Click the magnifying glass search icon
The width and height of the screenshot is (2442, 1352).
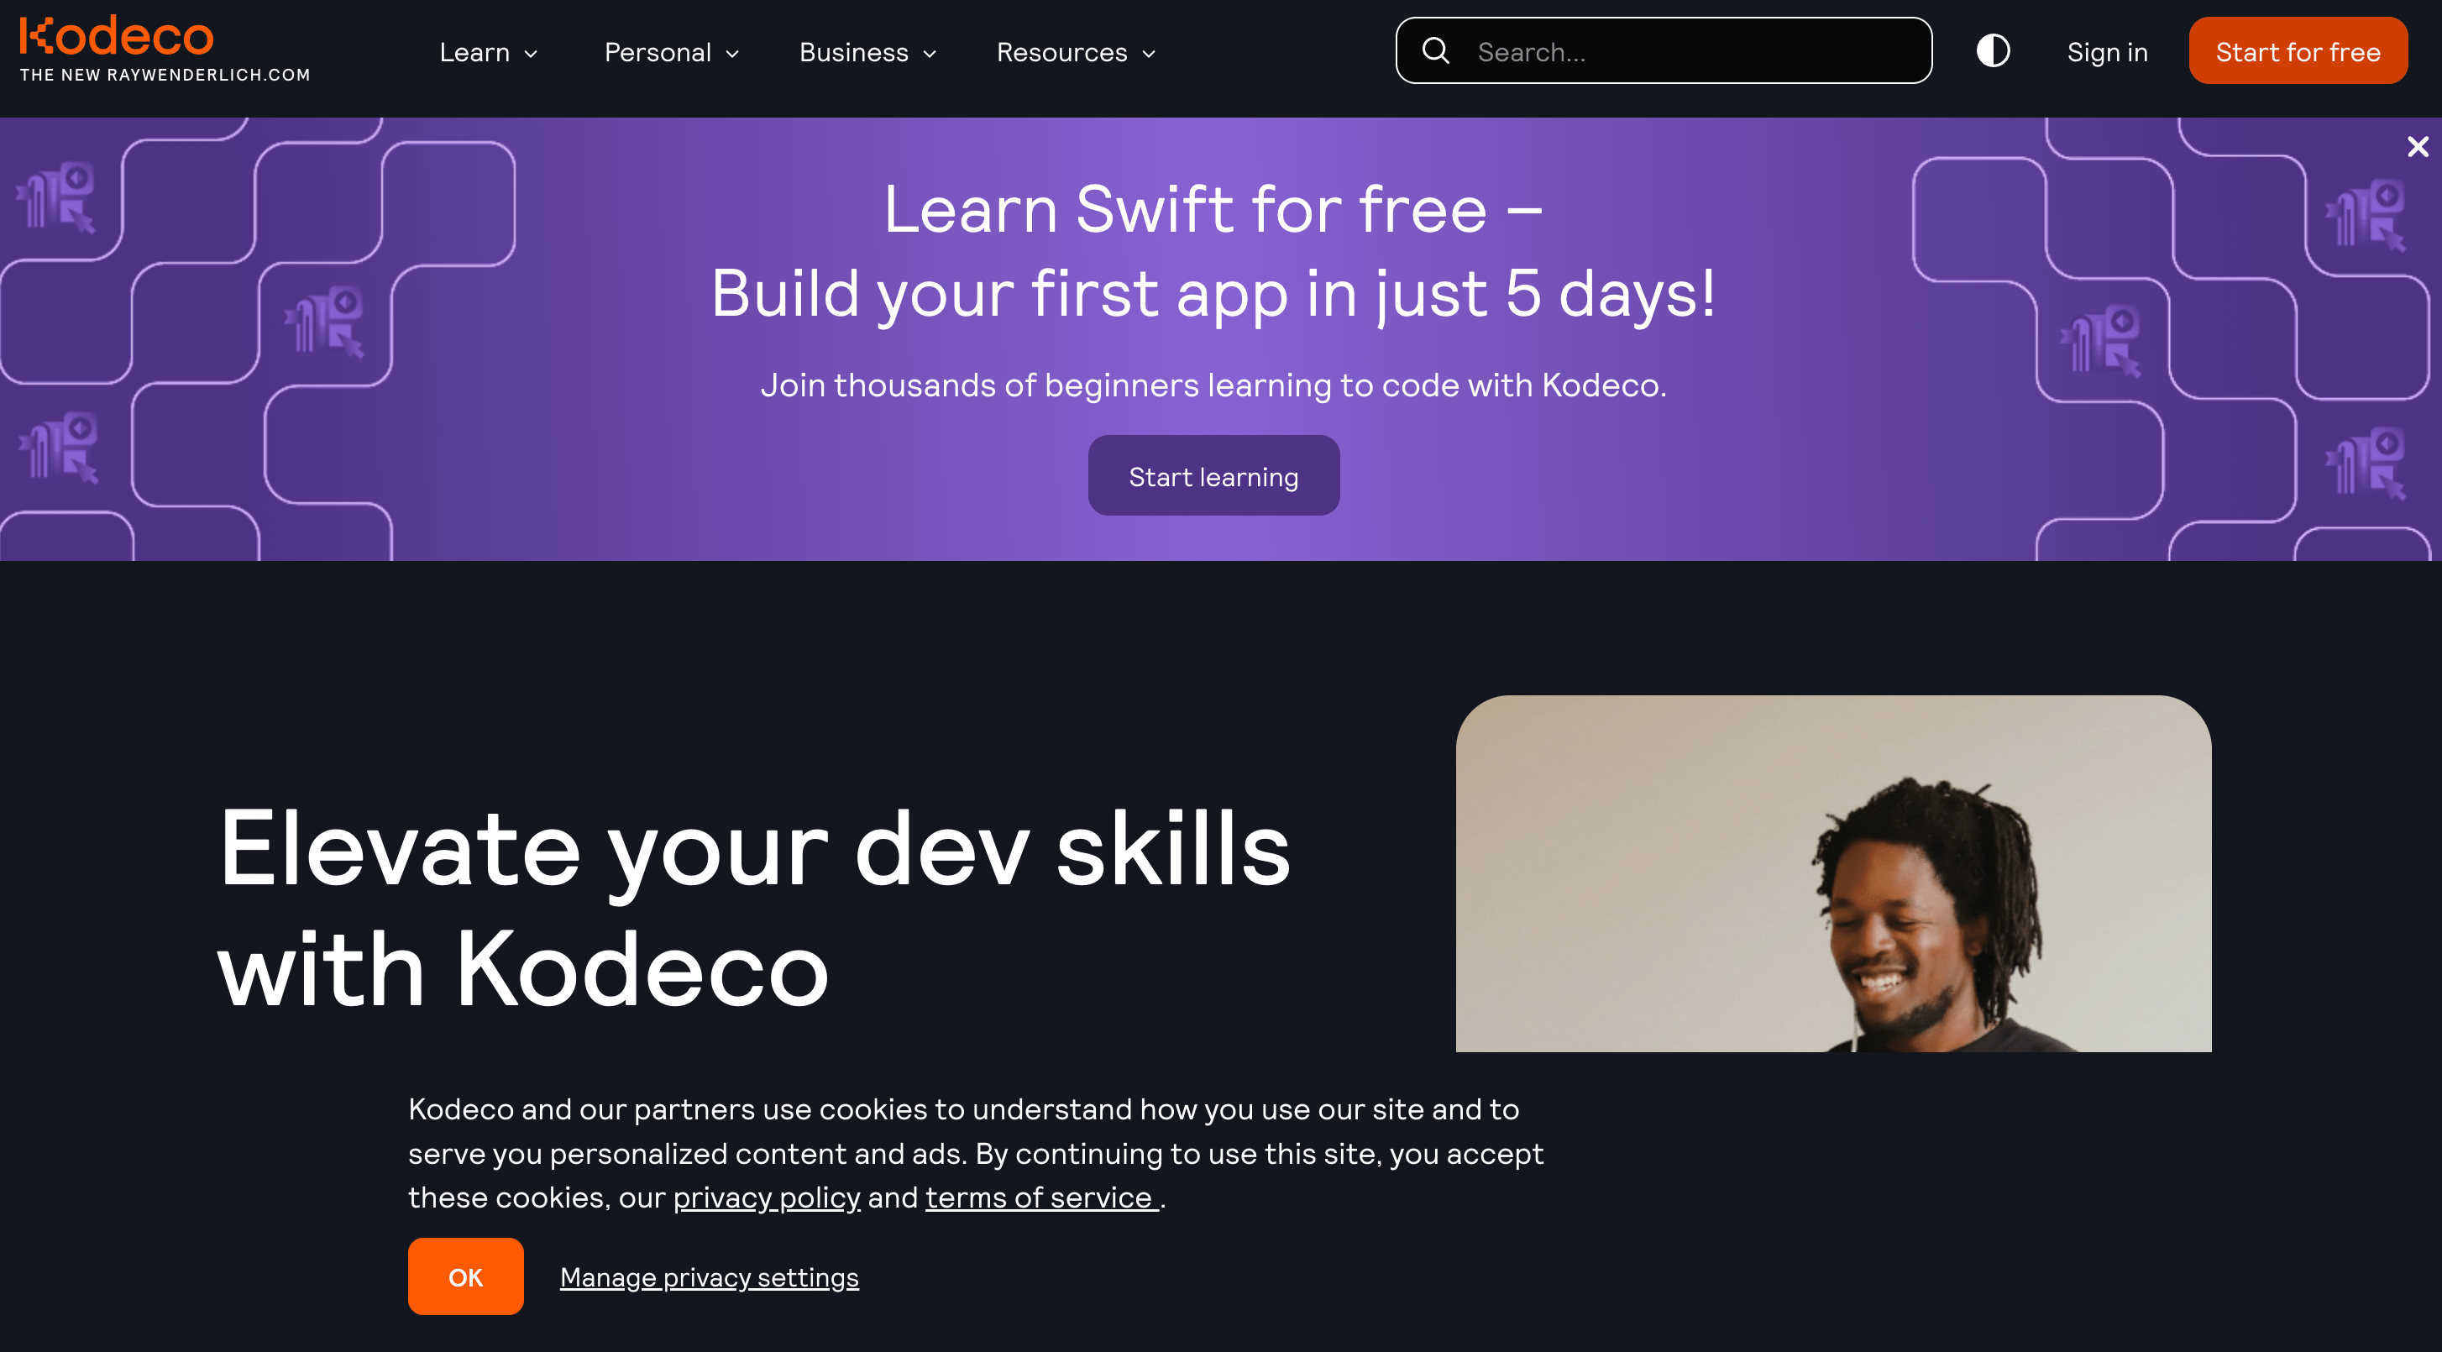1436,51
